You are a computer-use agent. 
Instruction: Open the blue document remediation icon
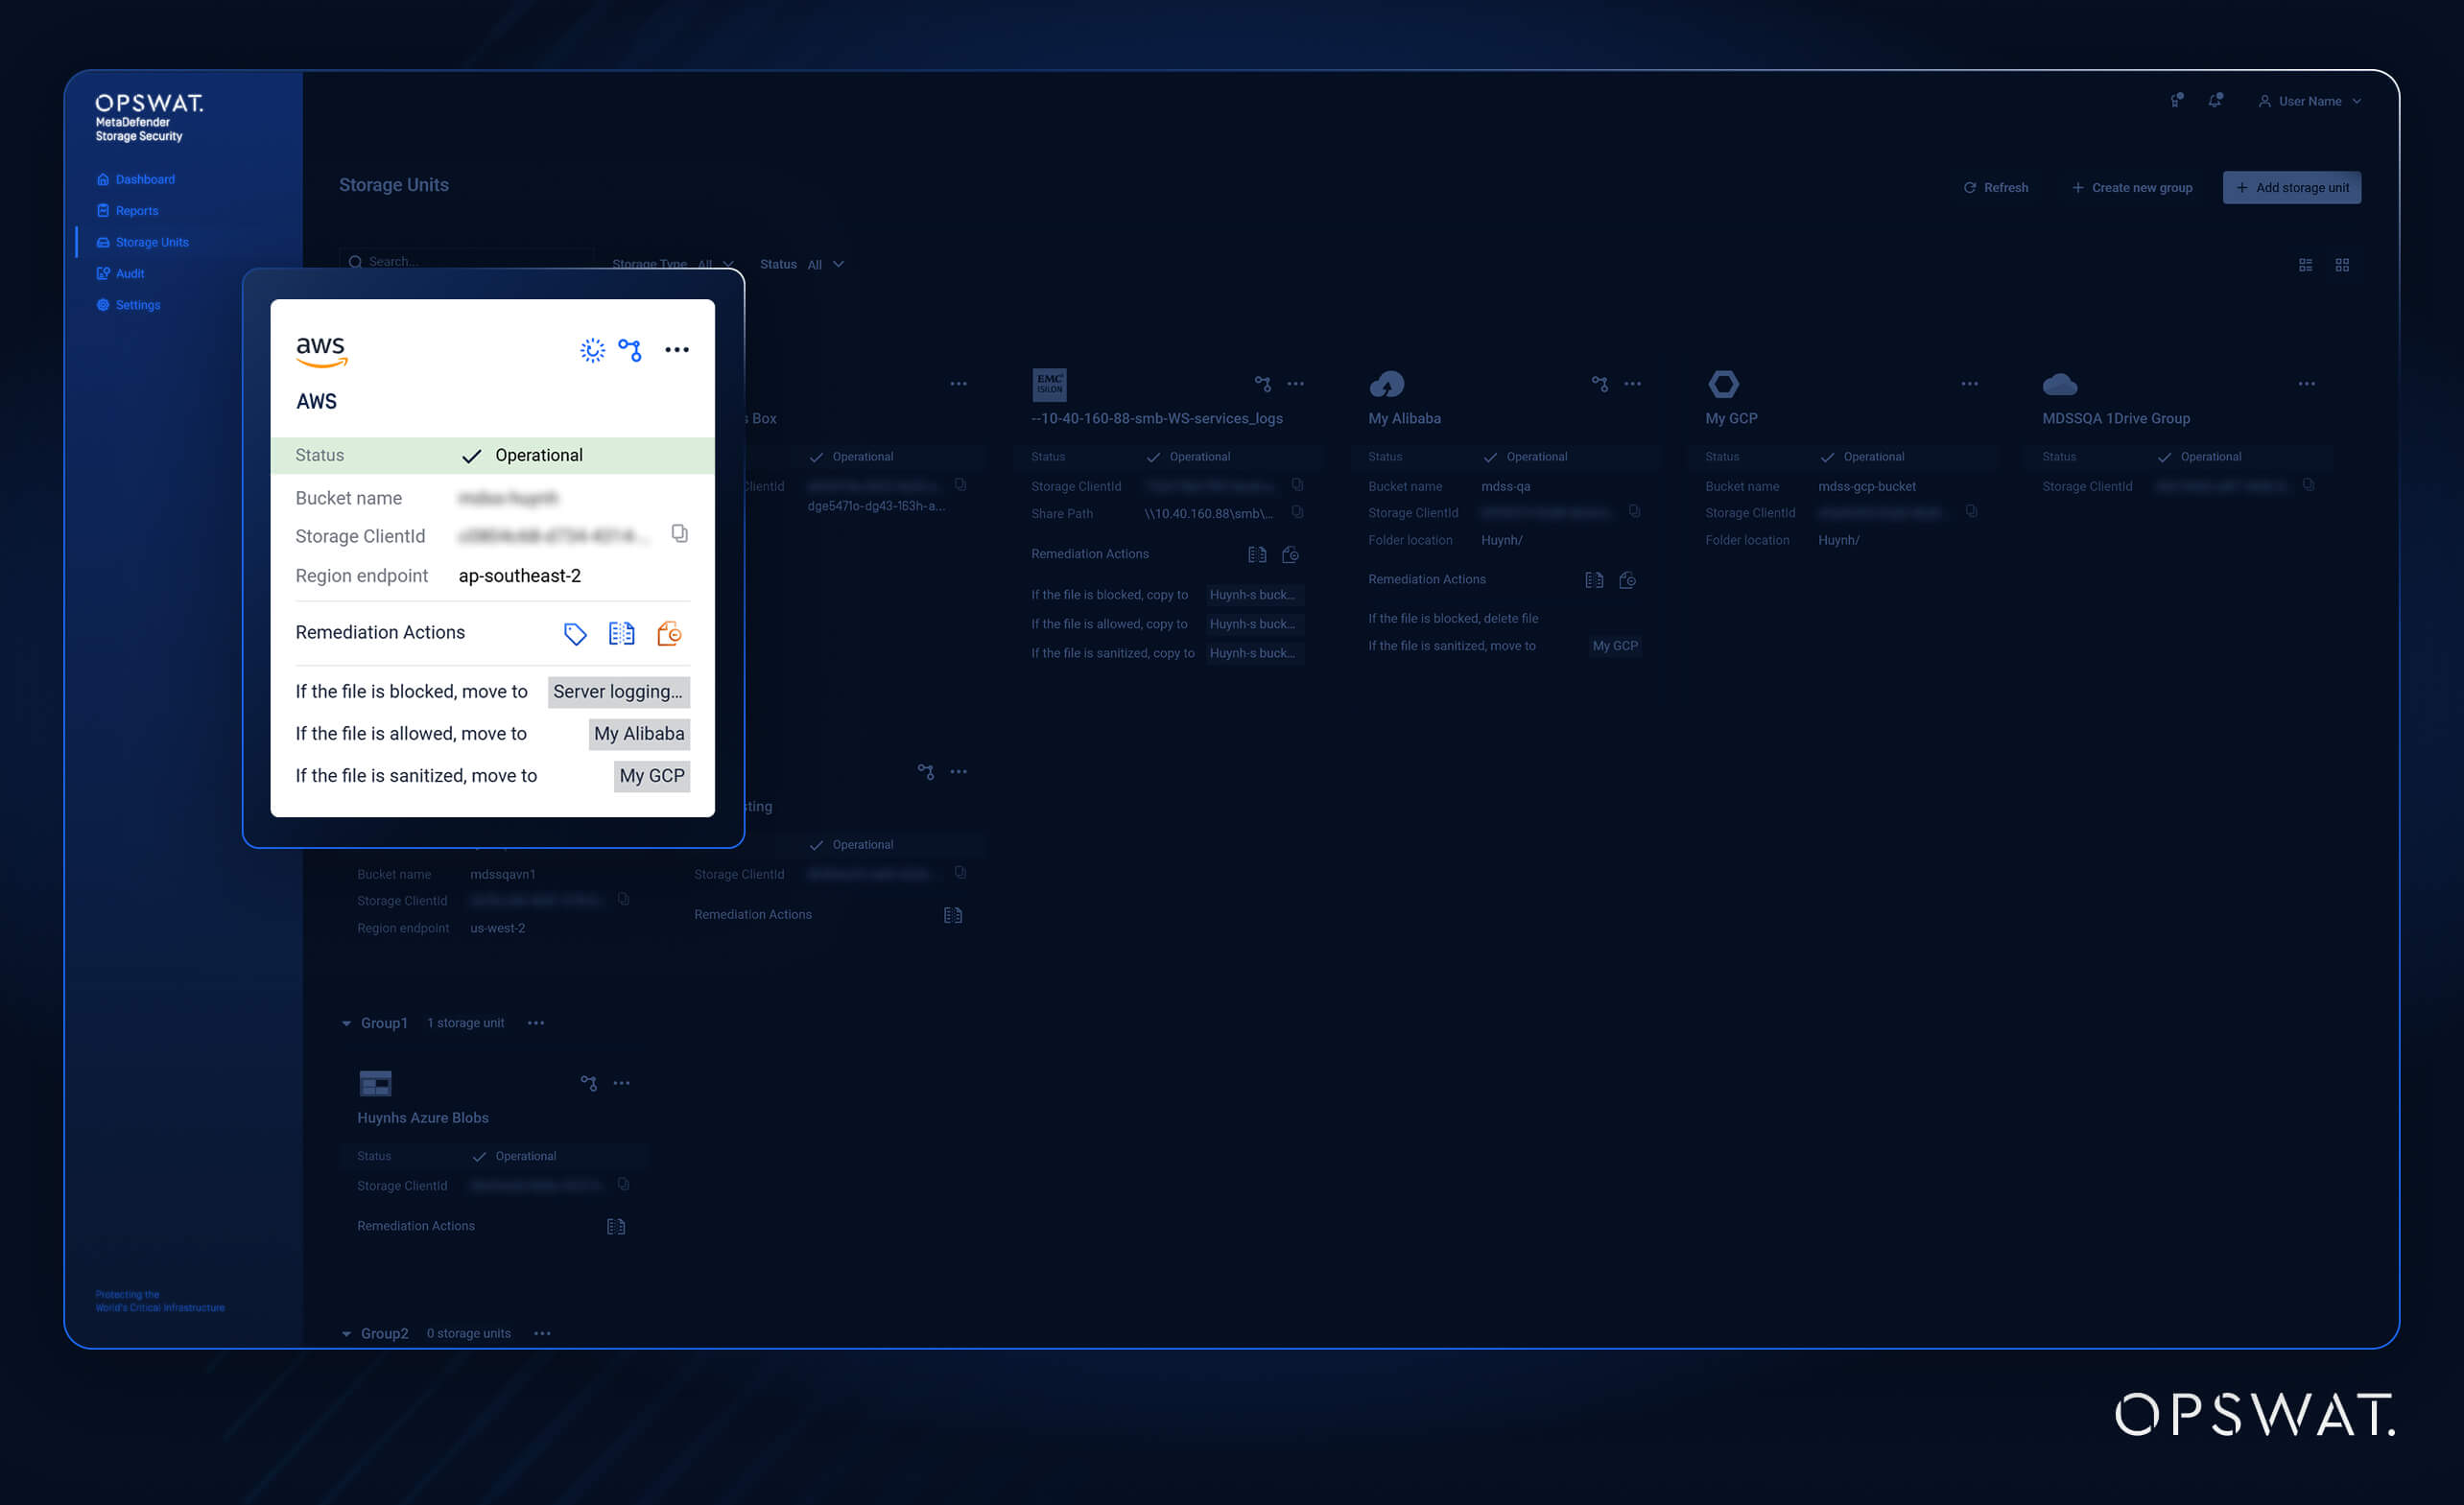pos(621,633)
